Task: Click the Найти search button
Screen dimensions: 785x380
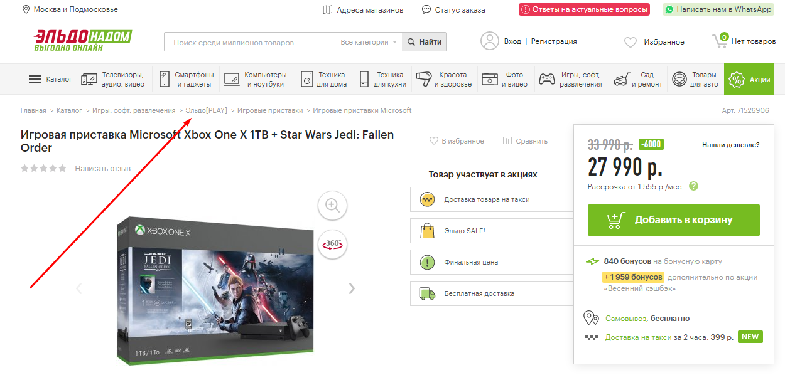Action: (x=425, y=42)
